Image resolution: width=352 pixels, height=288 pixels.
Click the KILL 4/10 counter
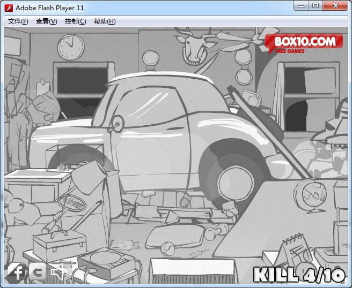(299, 274)
